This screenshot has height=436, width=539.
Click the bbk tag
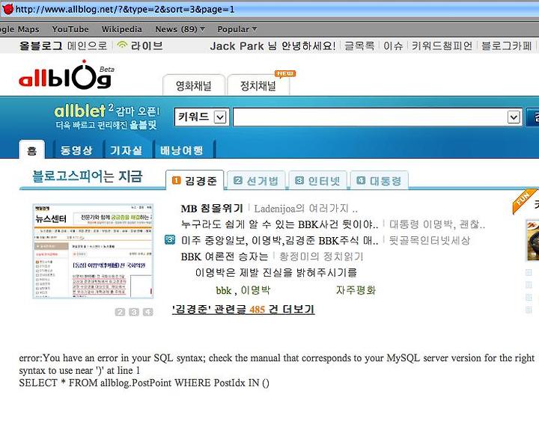coord(223,290)
